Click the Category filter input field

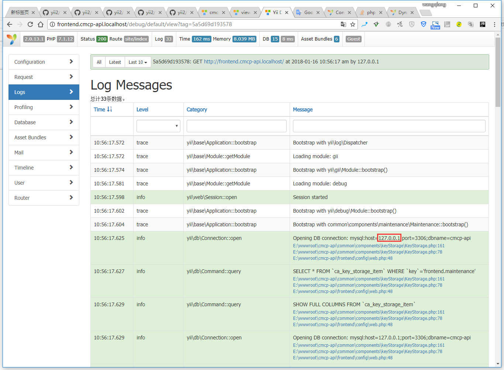coord(237,126)
